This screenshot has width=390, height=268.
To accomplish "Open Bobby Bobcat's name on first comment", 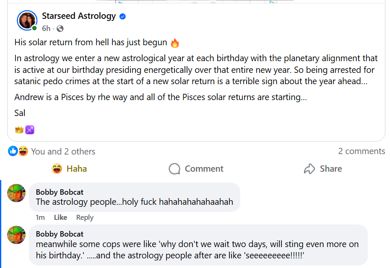I will [60, 192].
